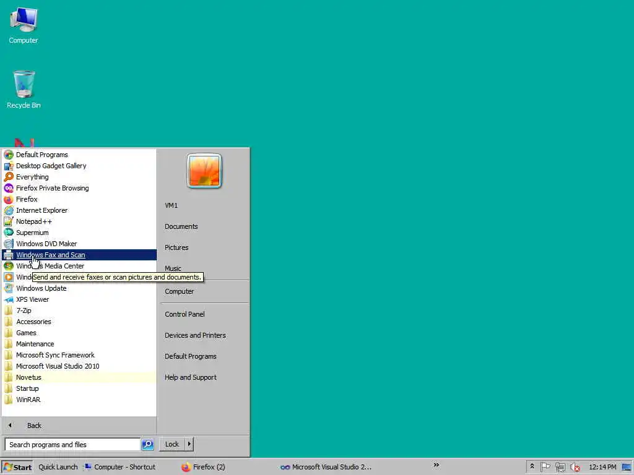The height and width of the screenshot is (475, 634).
Task: Open Devices and Printers
Action: pos(195,335)
